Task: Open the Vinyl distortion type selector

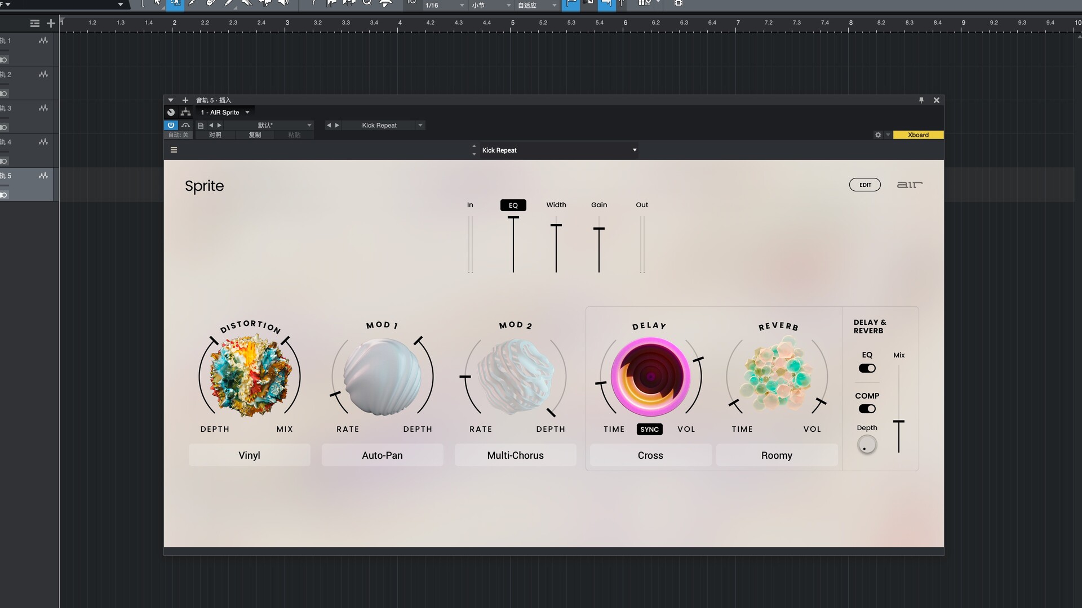Action: point(249,455)
